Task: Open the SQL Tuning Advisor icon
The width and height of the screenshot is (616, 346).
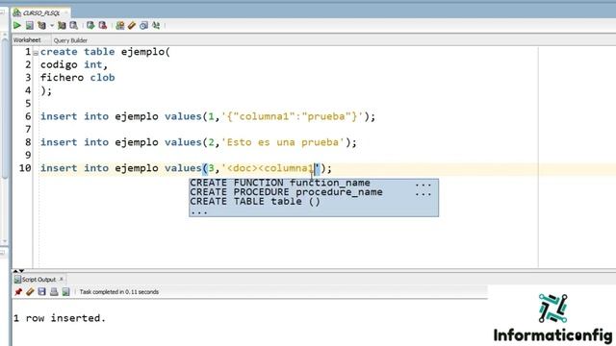Action: click(73, 26)
